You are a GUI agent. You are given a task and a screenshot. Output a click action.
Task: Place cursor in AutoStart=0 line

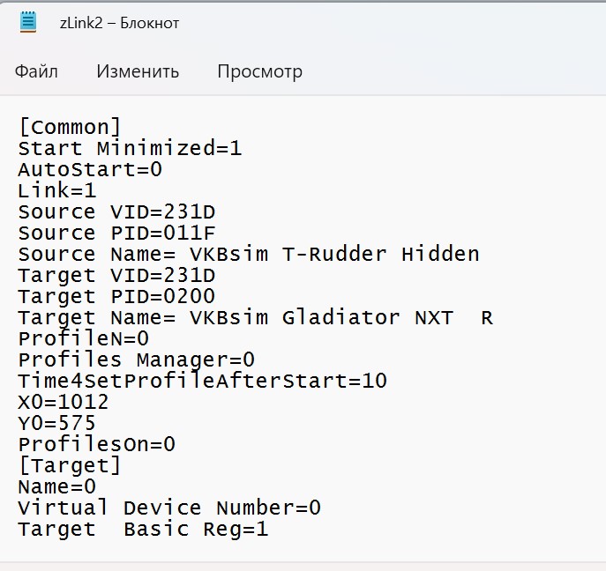click(90, 170)
